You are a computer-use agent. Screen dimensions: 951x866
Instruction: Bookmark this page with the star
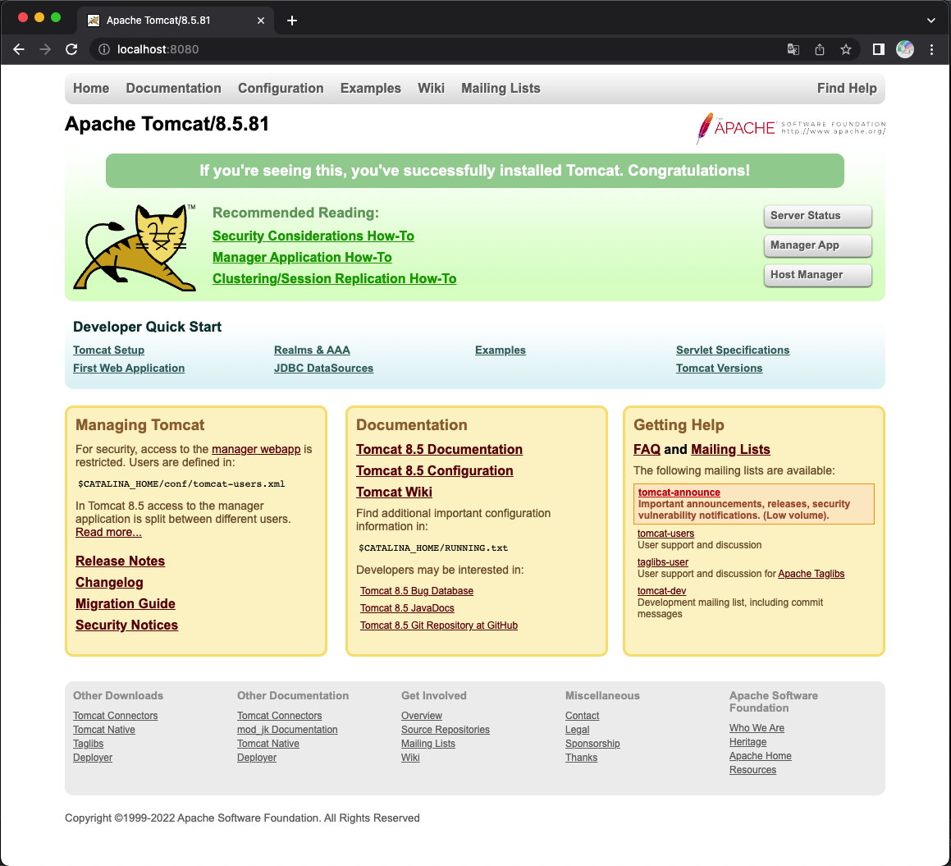[845, 49]
